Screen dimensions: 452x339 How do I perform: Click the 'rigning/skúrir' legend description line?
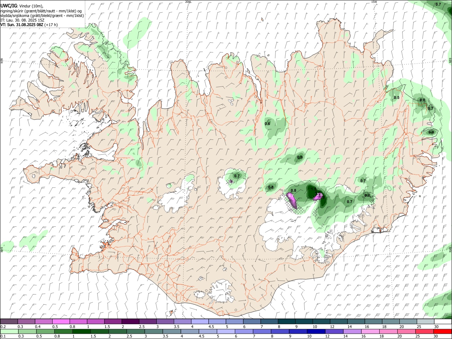click(41, 11)
